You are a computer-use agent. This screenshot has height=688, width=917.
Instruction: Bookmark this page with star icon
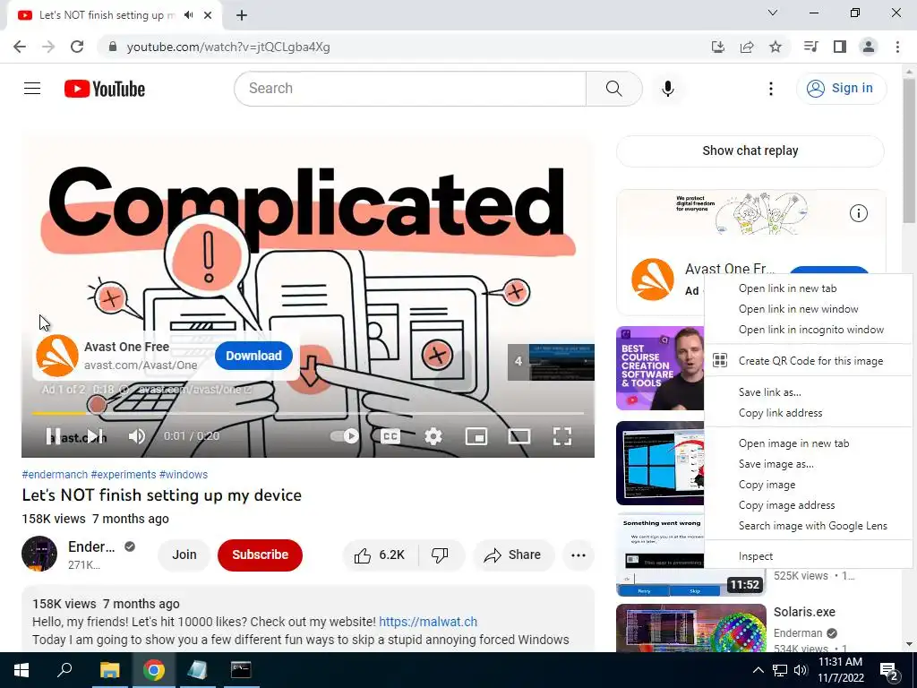(776, 47)
